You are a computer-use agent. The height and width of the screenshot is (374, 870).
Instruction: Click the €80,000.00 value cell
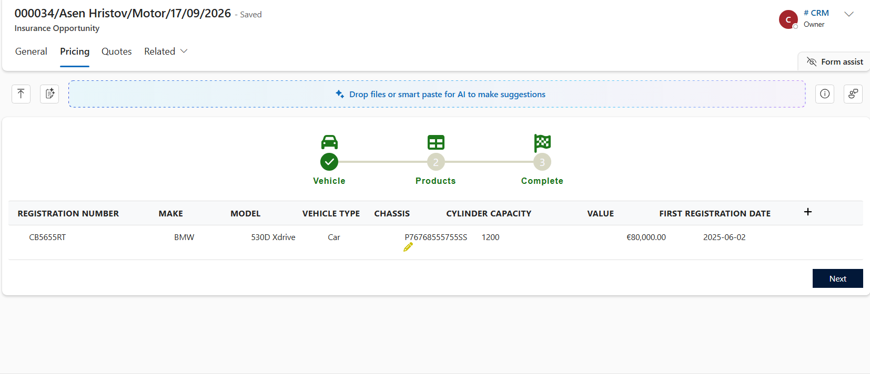[646, 237]
